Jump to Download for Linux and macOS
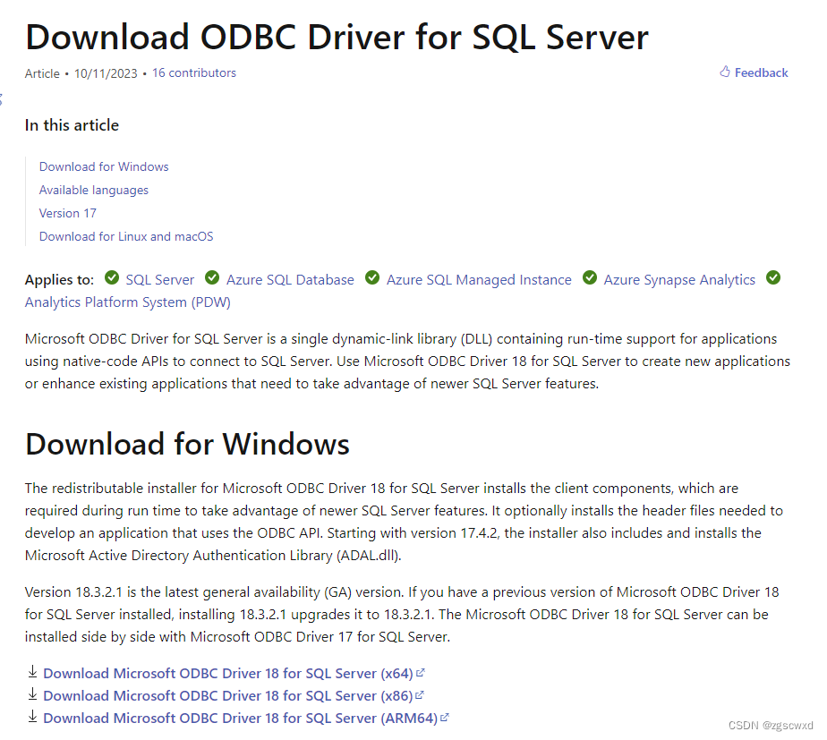The height and width of the screenshot is (740, 827). (126, 236)
